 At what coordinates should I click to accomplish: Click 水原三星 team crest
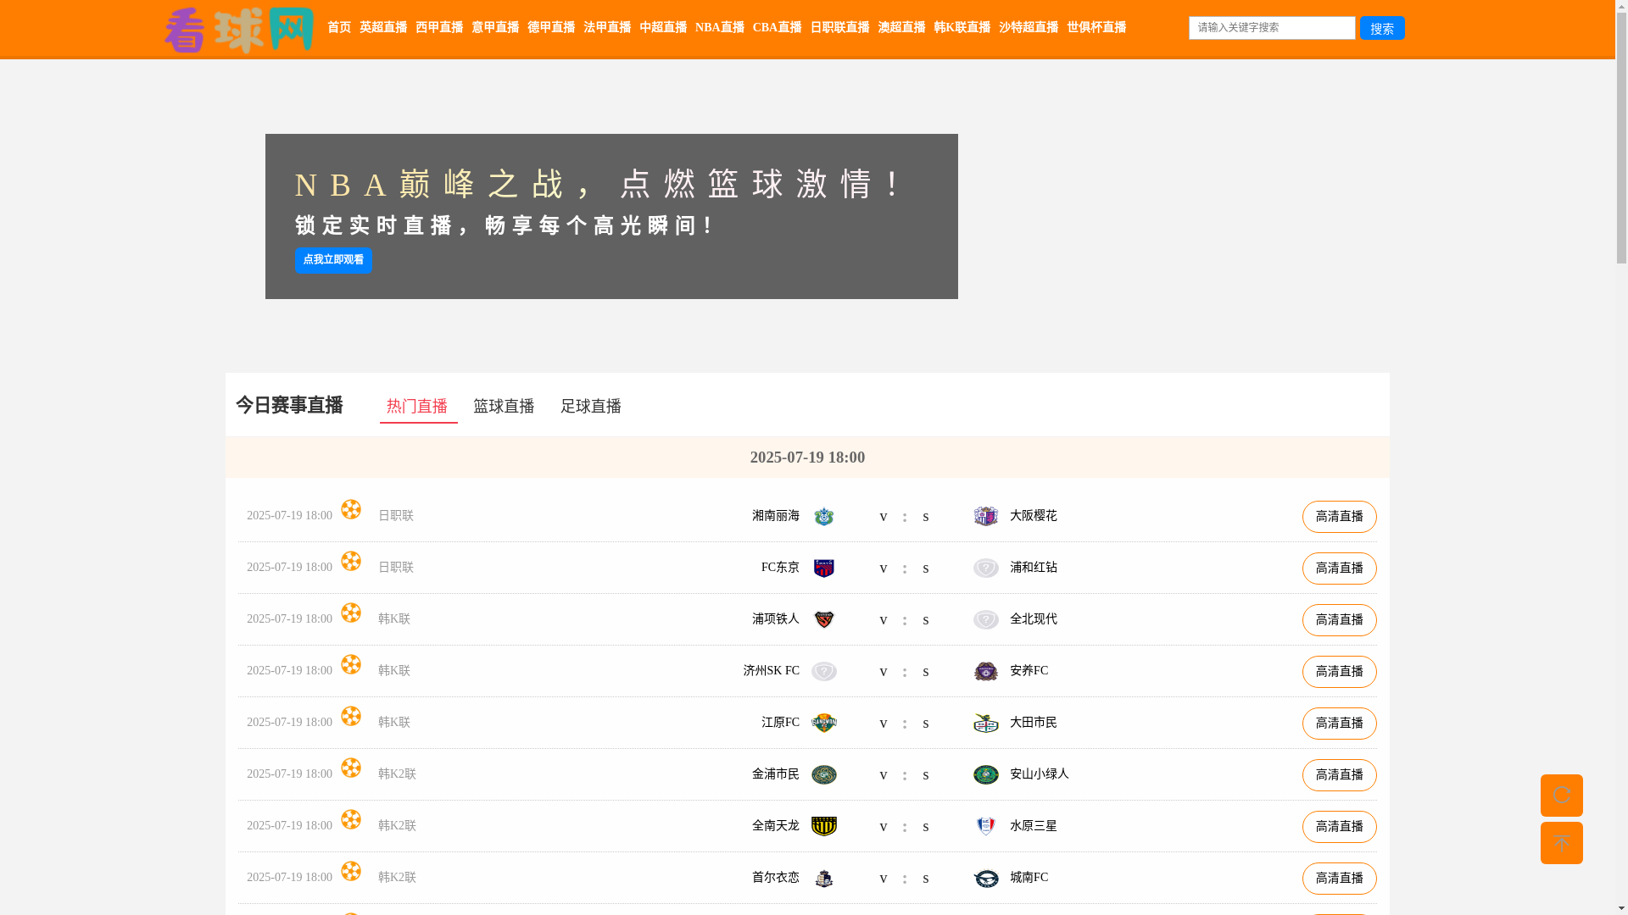click(985, 826)
